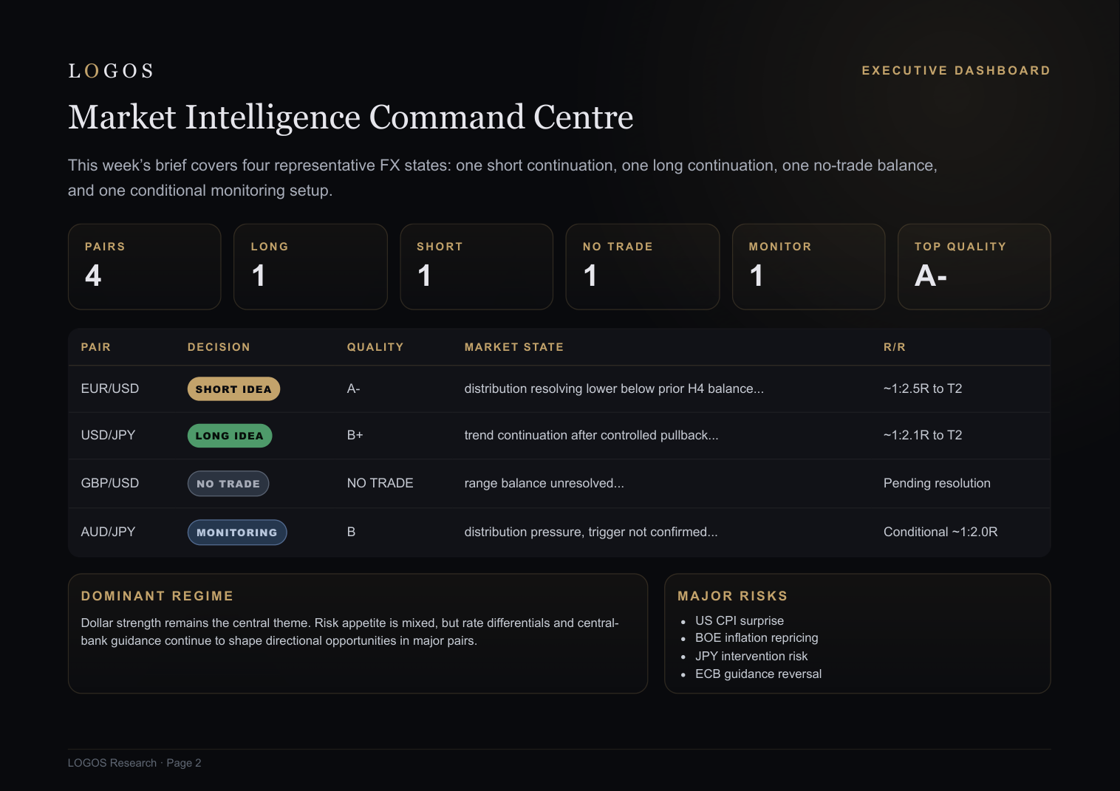Select the 'US CPI surprise' risk item

click(740, 620)
